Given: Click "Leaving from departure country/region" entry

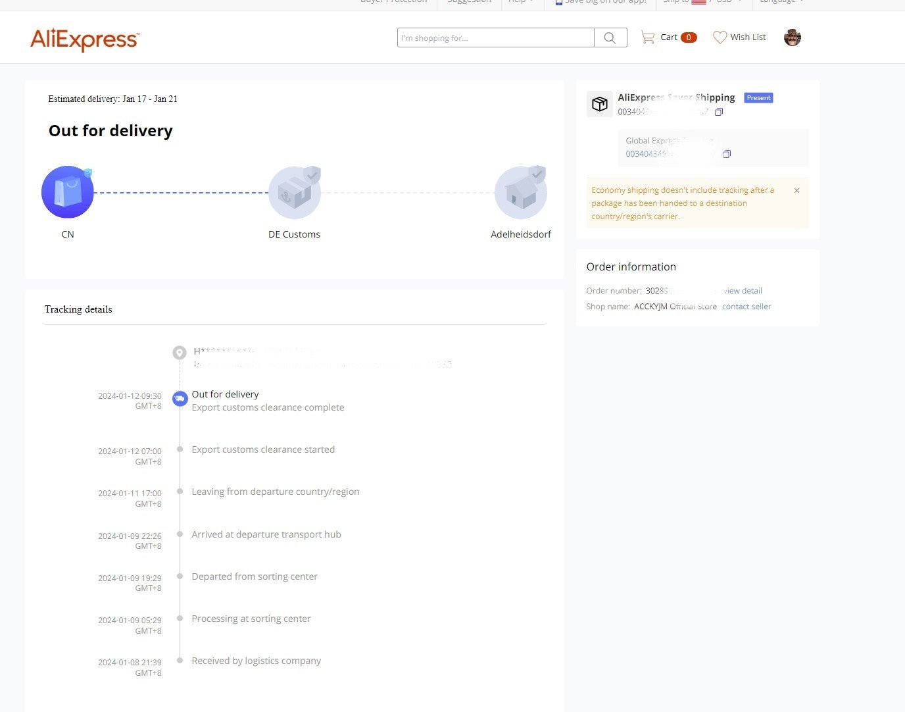Looking at the screenshot, I should pos(276,492).
